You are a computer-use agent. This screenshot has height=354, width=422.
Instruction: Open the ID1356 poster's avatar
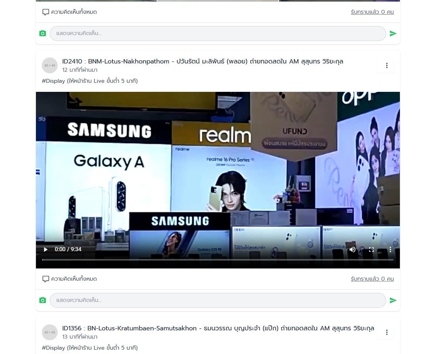(x=50, y=332)
